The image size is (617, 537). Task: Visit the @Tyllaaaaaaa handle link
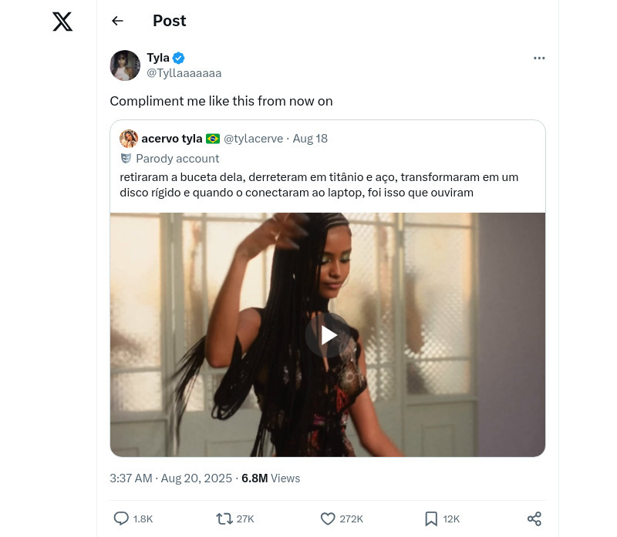184,73
